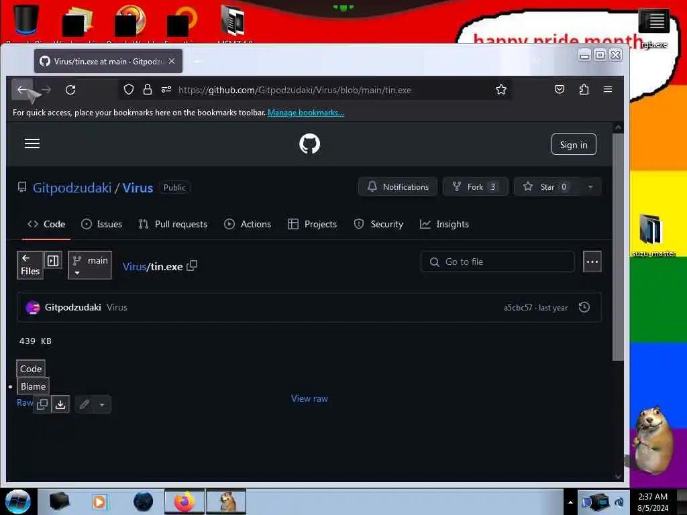687x515 pixels.
Task: Click the Sign in button
Action: tap(574, 145)
